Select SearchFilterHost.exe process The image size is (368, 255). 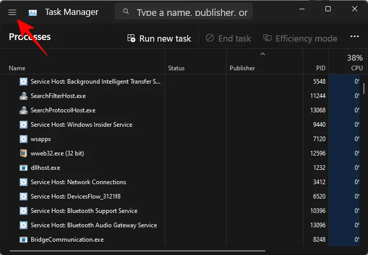180,96
